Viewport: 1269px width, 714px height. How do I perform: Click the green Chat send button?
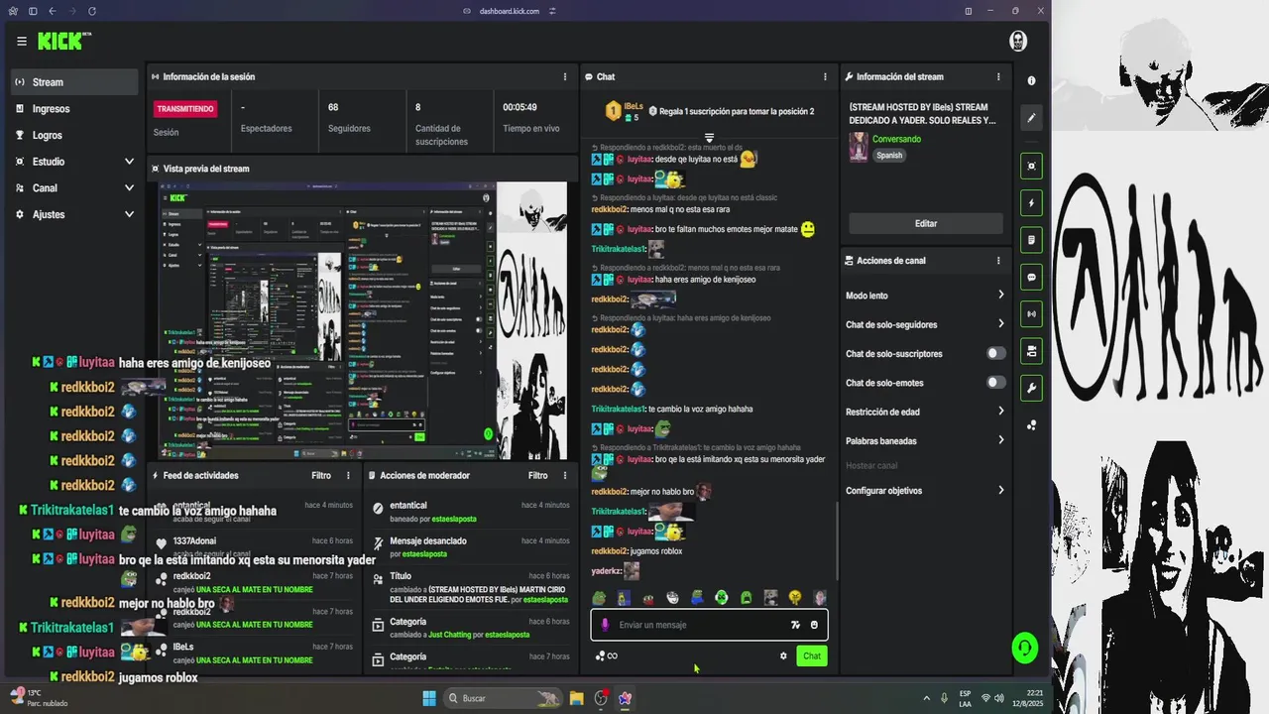coord(812,656)
